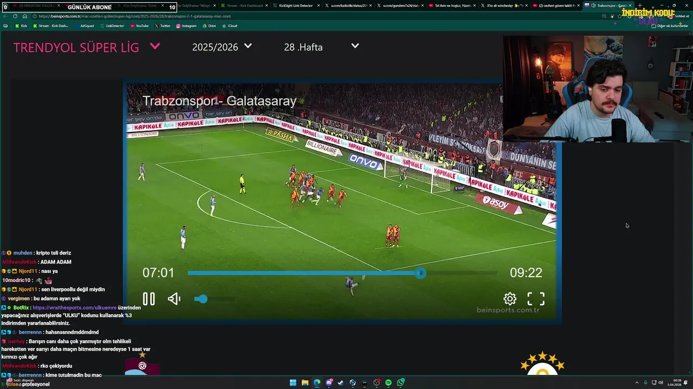Open the Instagram bookmark
Image resolution: width=693 pixels, height=389 pixels.
[x=186, y=25]
